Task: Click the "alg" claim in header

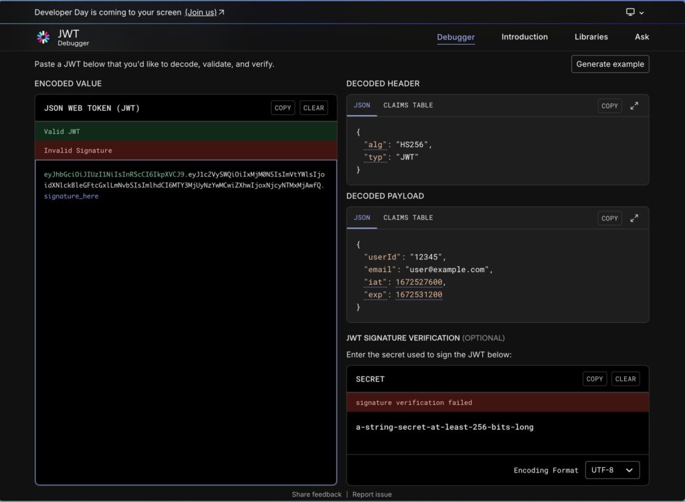Action: point(375,144)
